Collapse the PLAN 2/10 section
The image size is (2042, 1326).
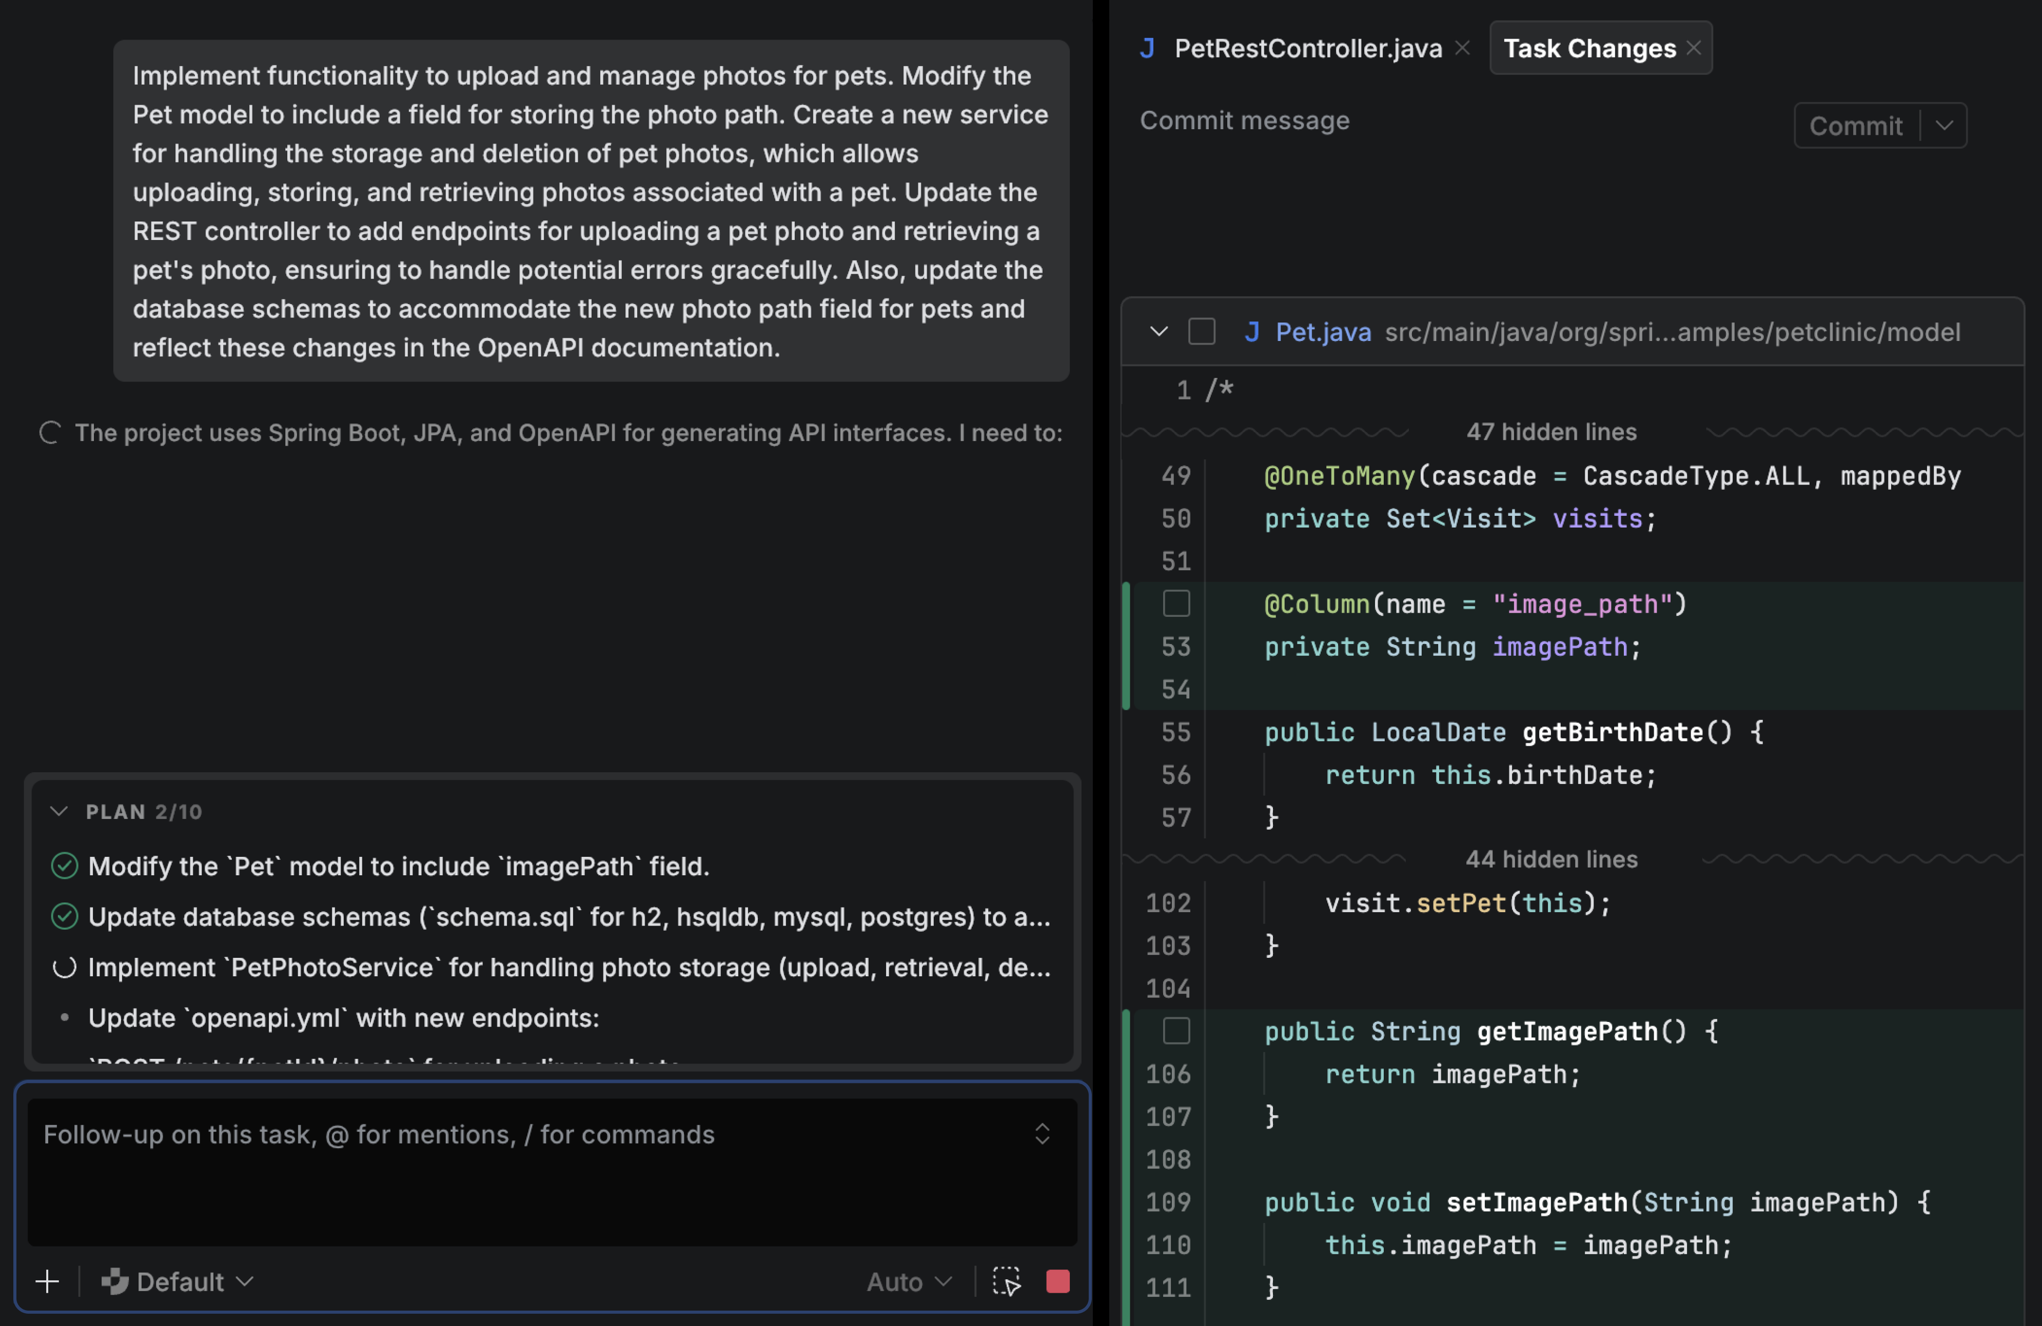59,811
